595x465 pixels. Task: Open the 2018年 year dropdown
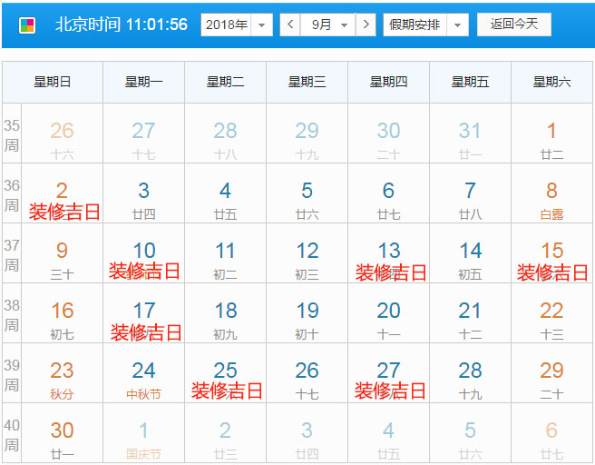(x=236, y=25)
